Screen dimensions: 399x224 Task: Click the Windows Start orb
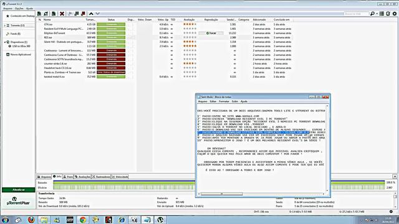point(5,220)
